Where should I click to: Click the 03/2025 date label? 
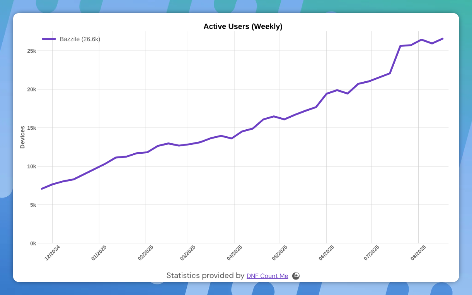[187, 252]
